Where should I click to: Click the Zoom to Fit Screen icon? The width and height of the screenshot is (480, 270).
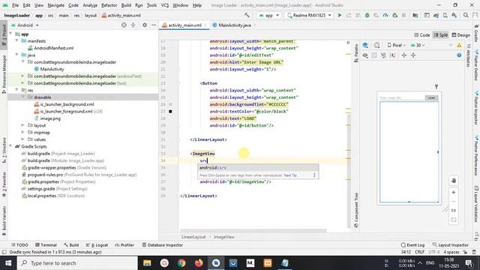tap(454, 220)
